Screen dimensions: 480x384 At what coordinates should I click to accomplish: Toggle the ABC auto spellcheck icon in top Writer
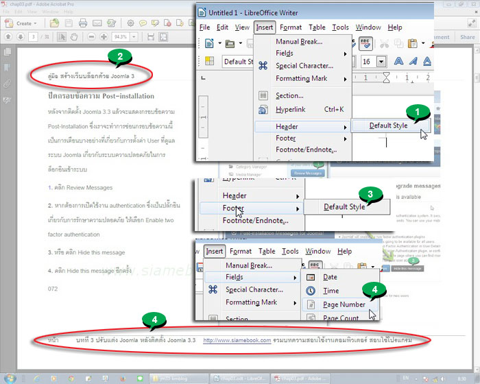(365, 43)
